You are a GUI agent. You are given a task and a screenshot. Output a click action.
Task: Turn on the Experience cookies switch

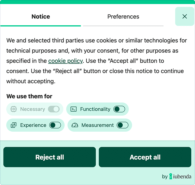[x=55, y=125]
